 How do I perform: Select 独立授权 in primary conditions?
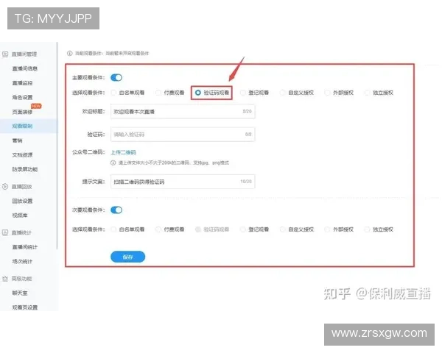[x=379, y=93]
